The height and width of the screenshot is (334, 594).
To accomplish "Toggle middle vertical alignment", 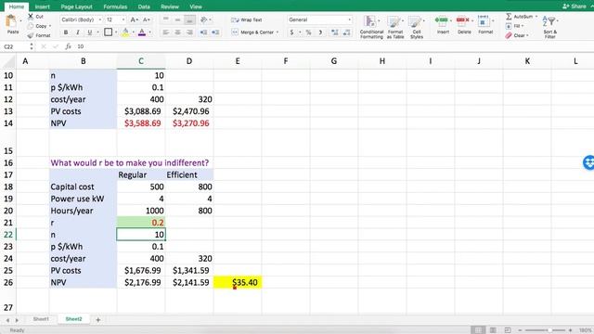I will (x=177, y=19).
